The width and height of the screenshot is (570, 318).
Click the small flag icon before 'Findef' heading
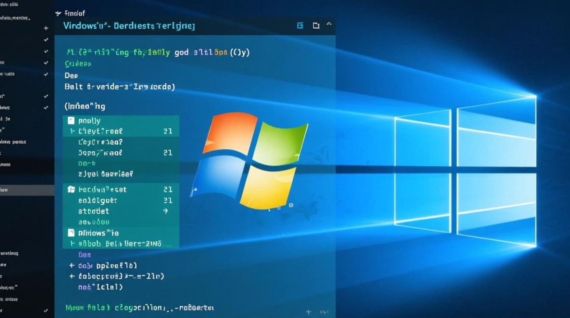(58, 13)
